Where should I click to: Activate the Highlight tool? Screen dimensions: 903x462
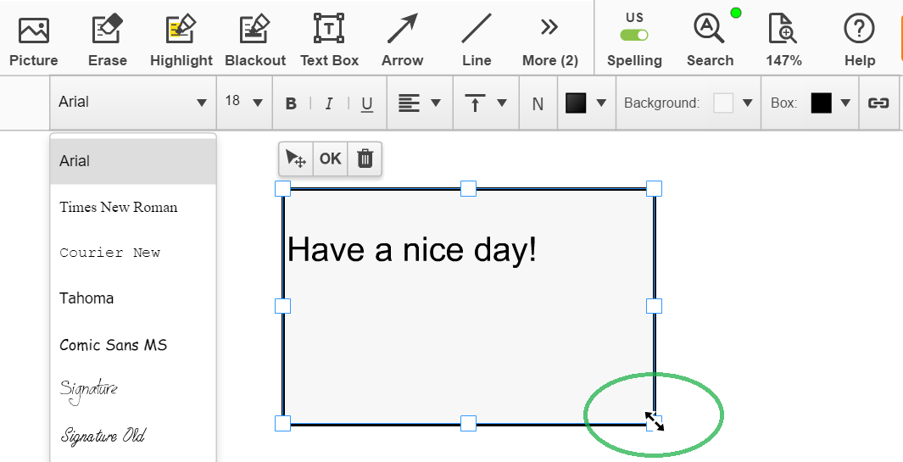click(x=181, y=39)
